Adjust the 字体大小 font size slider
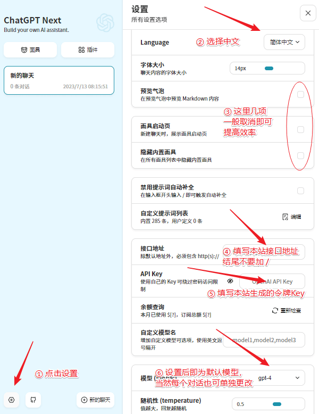319x414 pixels. (x=268, y=68)
